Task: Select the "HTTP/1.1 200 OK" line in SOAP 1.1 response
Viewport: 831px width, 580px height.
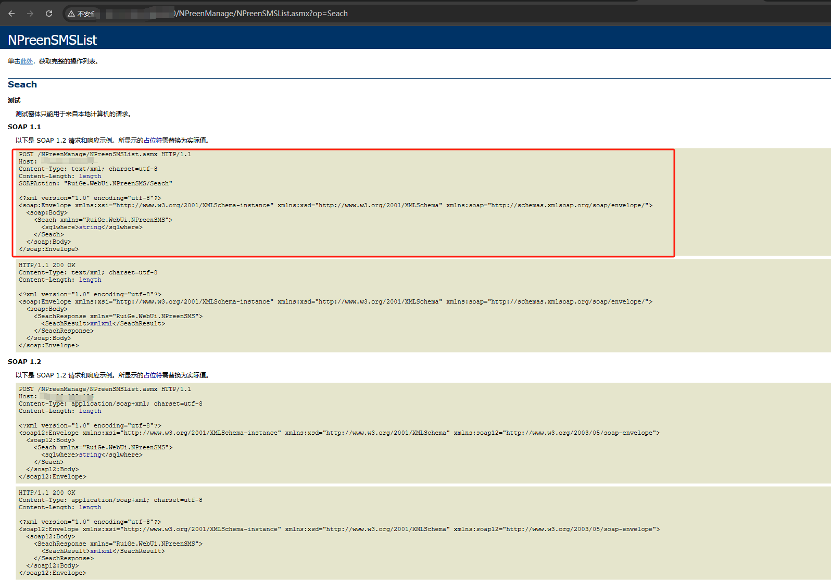Action: click(x=47, y=266)
